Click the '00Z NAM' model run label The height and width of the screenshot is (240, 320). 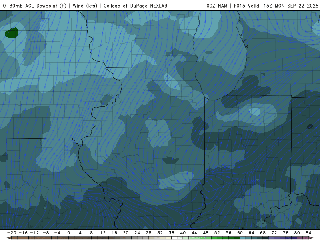click(x=217, y=6)
